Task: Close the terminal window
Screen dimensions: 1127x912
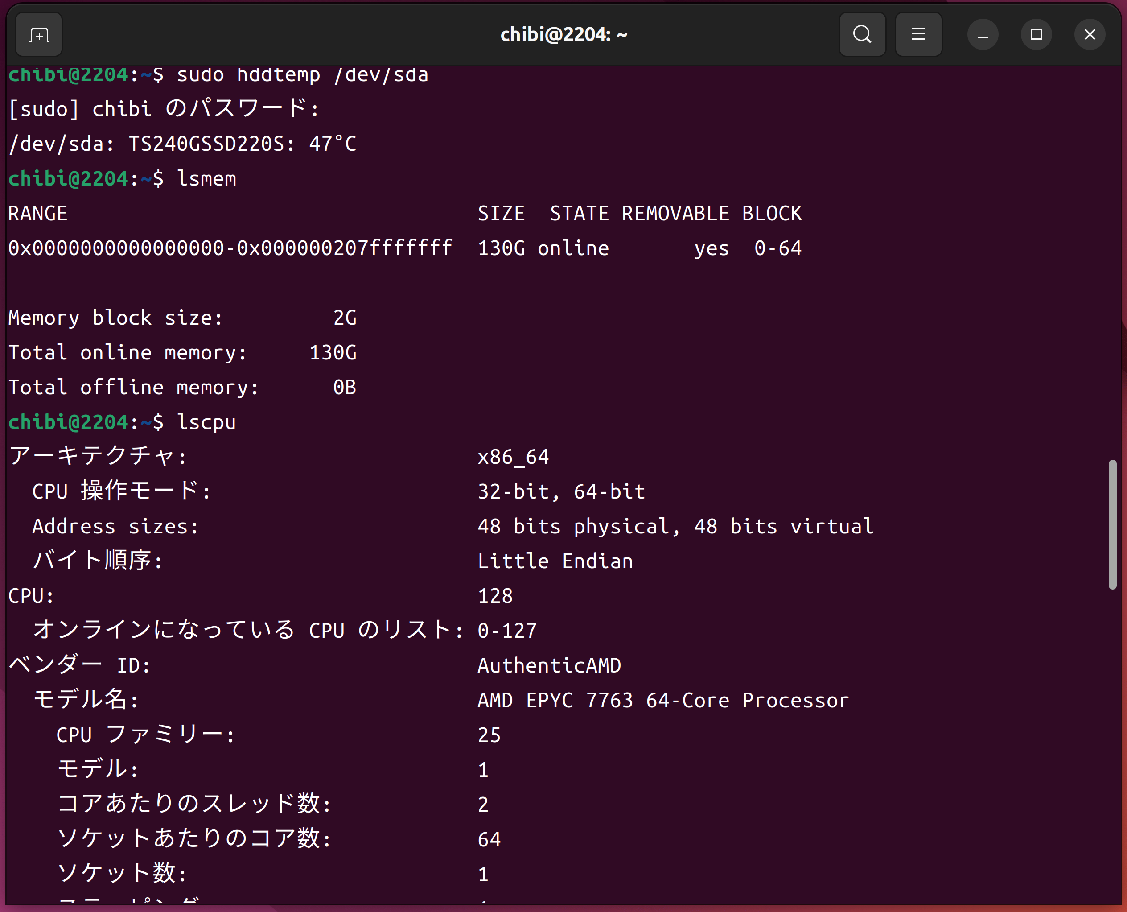Action: pyautogui.click(x=1090, y=35)
